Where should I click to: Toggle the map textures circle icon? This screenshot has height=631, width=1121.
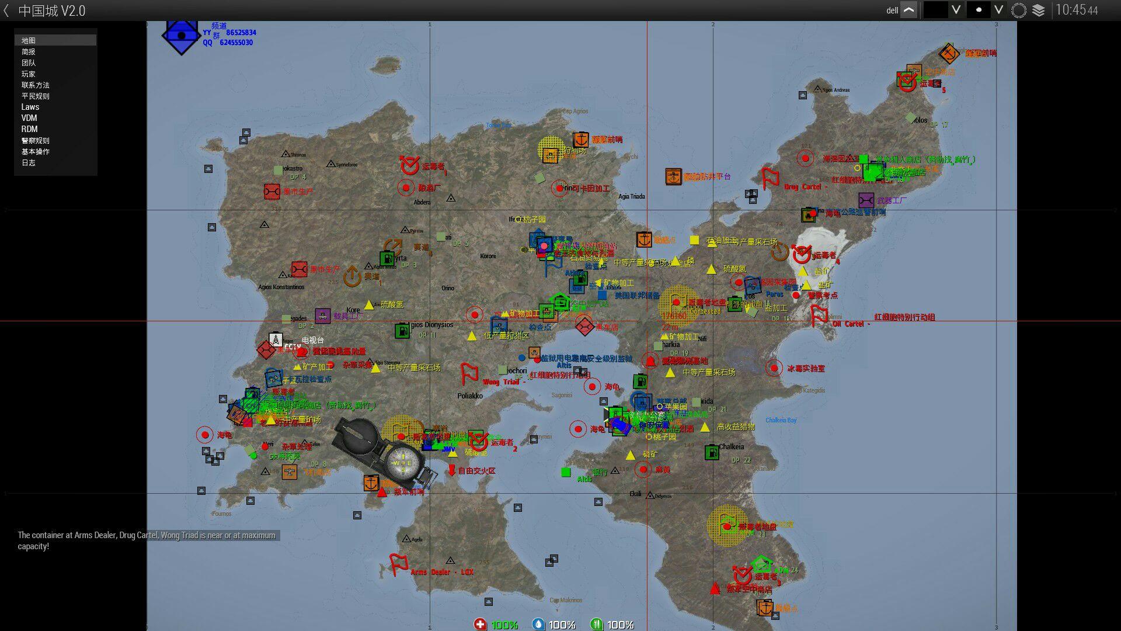click(x=1019, y=10)
